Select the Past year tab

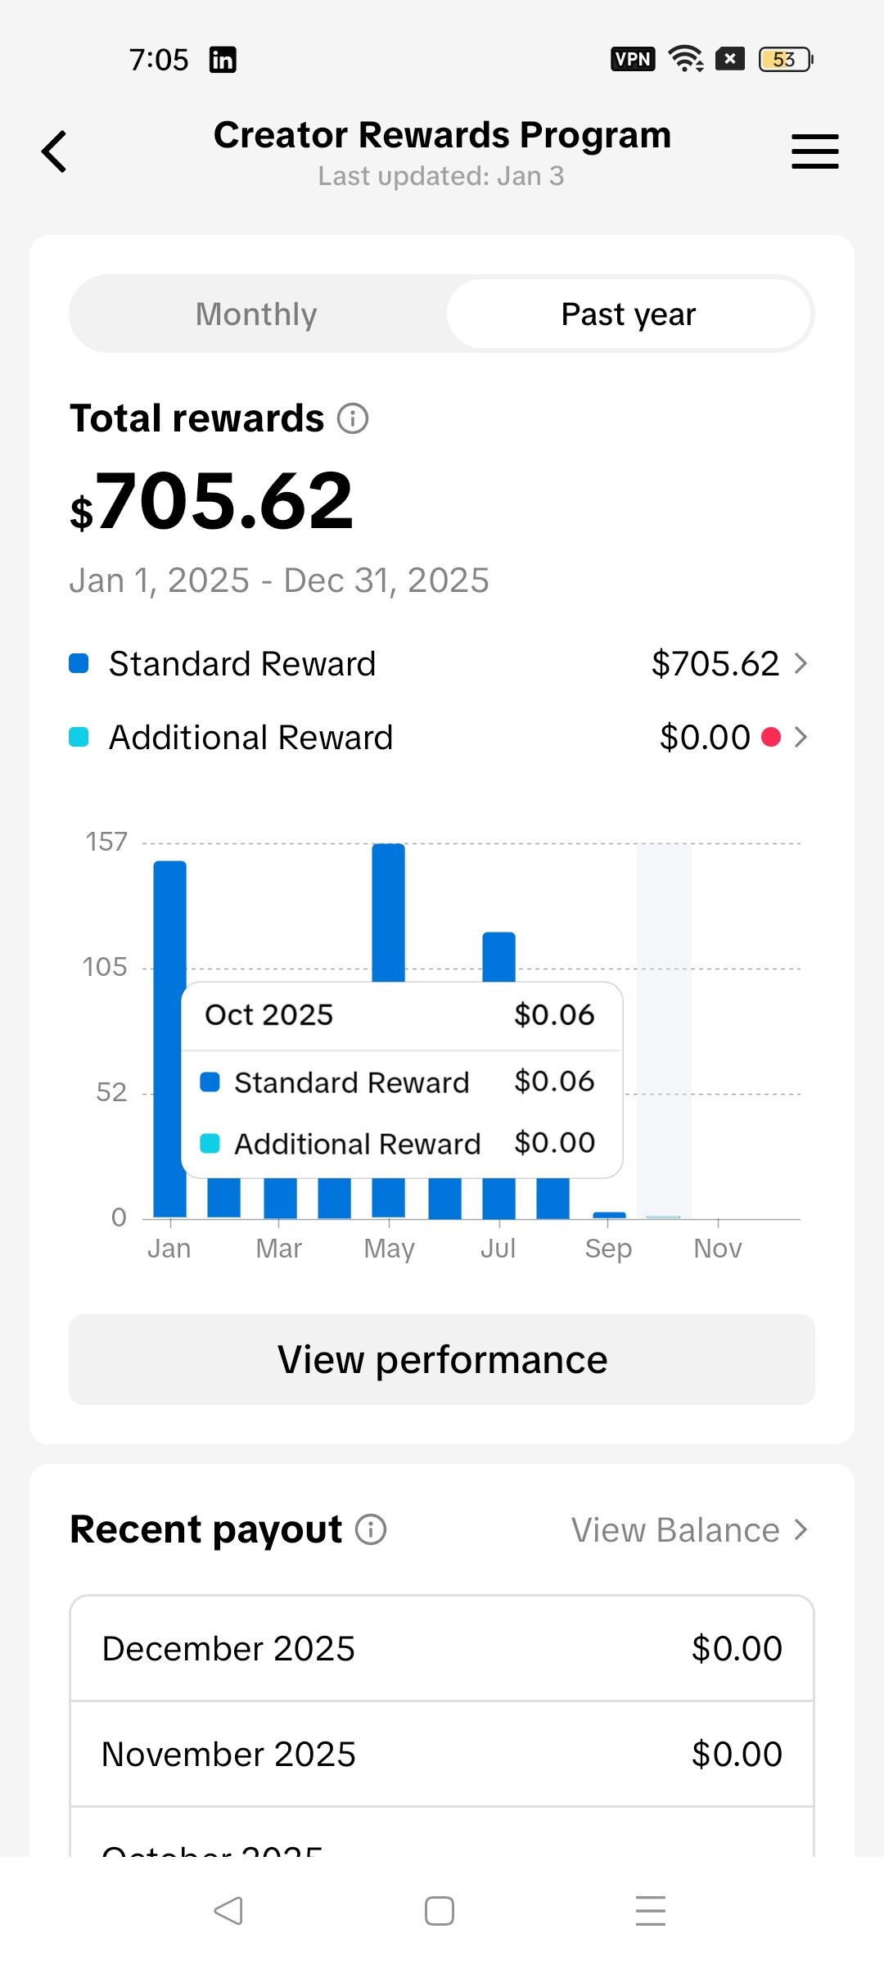pyautogui.click(x=628, y=314)
